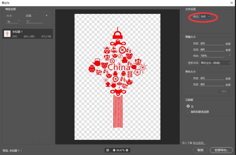Click the preview background toggle icon
Screen dimensions: 236x155
point(108,150)
